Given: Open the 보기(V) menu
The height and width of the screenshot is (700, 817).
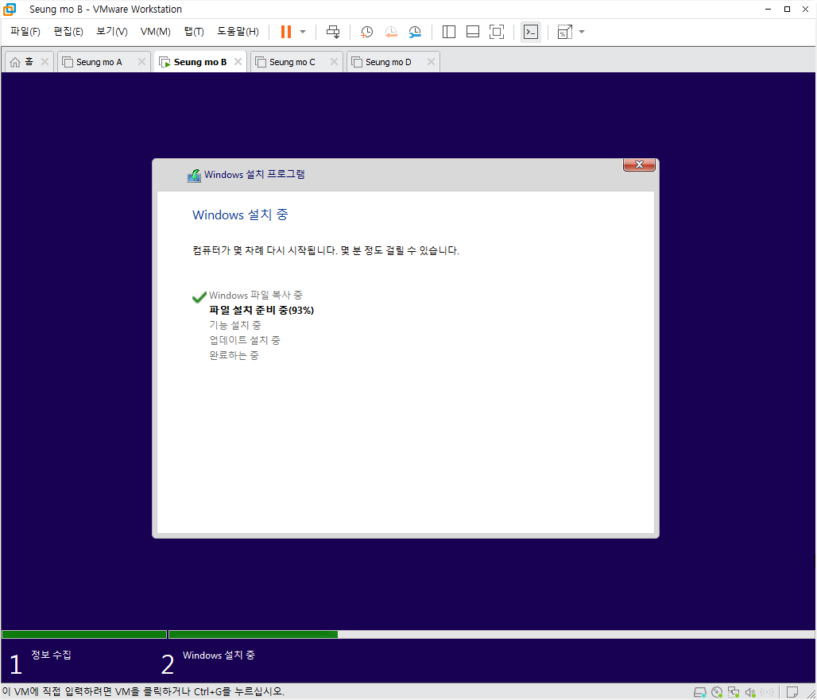Looking at the screenshot, I should [112, 32].
